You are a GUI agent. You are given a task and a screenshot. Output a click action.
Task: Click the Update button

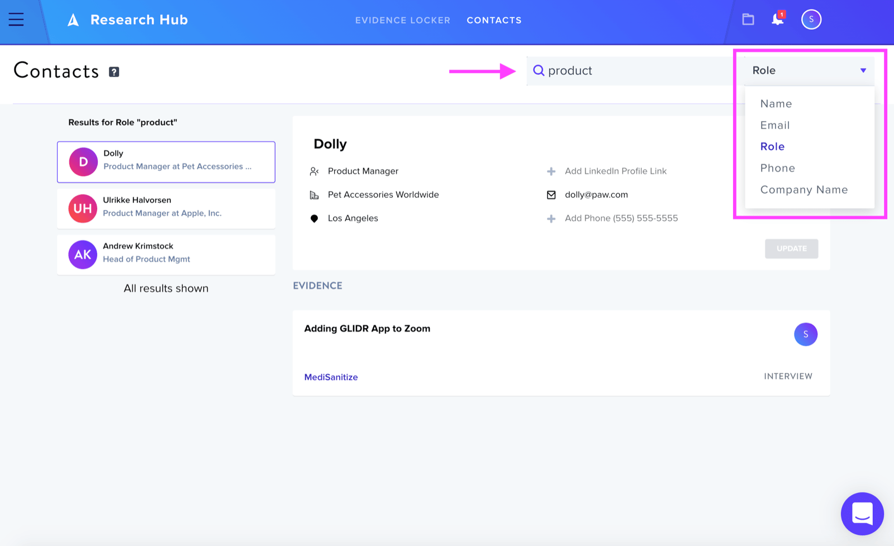791,249
